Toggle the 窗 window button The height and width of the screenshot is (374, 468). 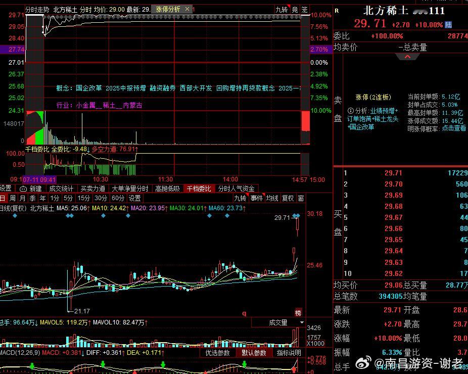[x=301, y=198]
